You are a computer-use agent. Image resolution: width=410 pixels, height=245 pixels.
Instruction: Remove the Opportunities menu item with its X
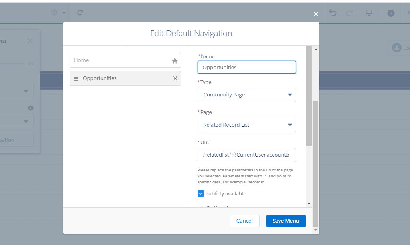[175, 78]
